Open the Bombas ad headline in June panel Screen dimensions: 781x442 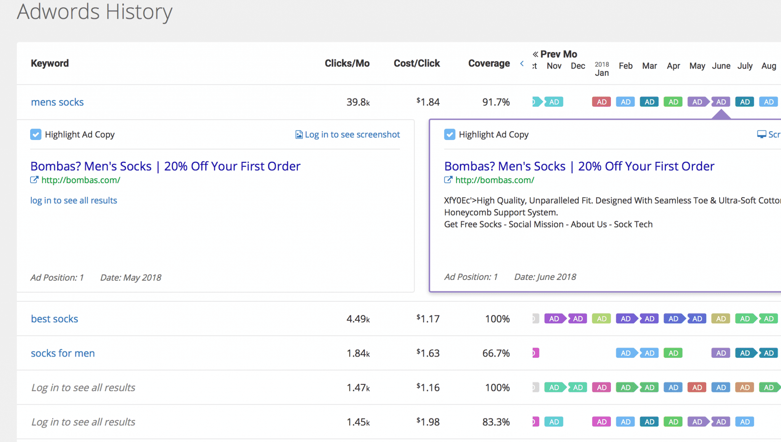pos(579,166)
